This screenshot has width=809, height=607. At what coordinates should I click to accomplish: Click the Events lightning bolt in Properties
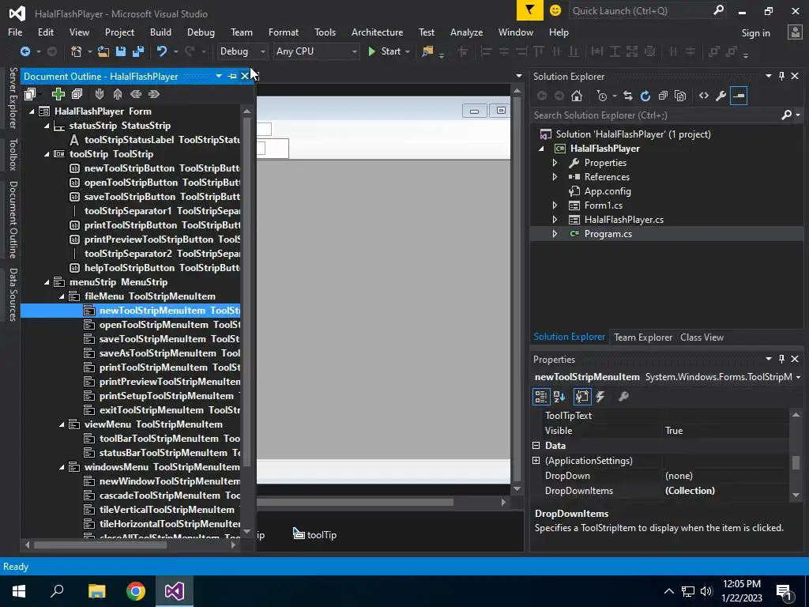point(600,397)
